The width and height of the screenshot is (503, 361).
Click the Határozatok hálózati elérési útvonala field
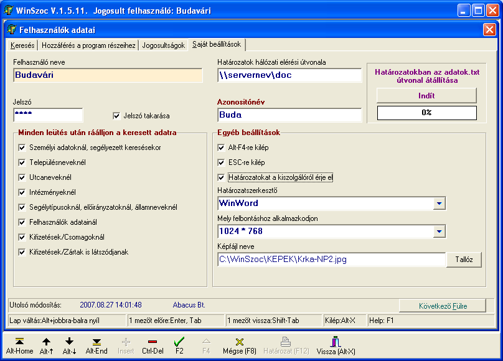pos(289,75)
